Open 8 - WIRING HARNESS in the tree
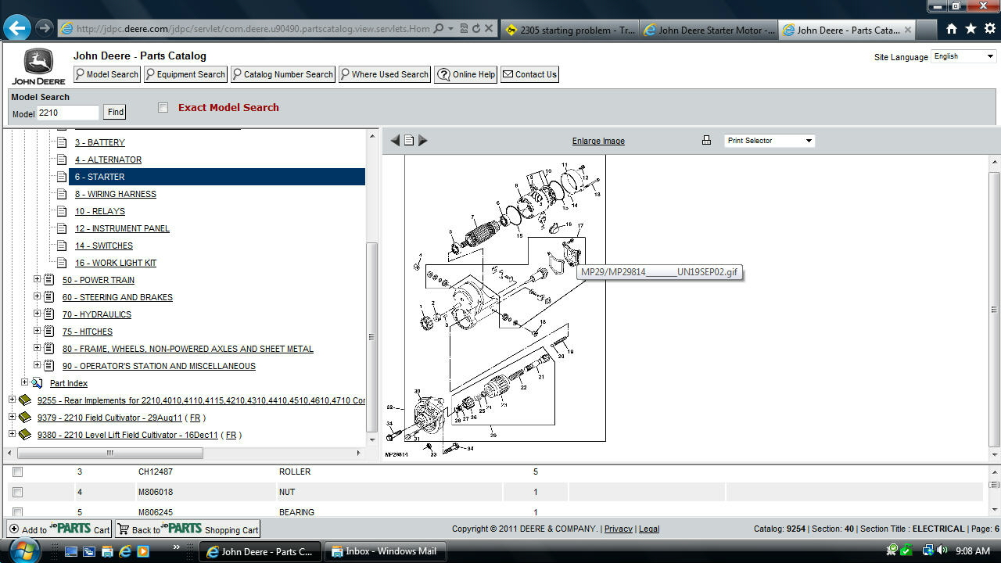This screenshot has width=1001, height=563. tap(116, 194)
